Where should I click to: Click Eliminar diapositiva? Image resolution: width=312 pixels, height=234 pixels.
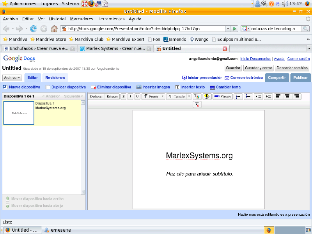click(111, 87)
